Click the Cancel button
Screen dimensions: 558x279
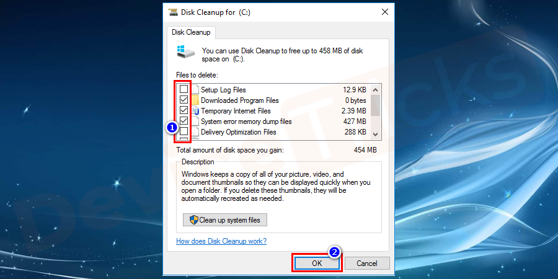click(x=367, y=263)
